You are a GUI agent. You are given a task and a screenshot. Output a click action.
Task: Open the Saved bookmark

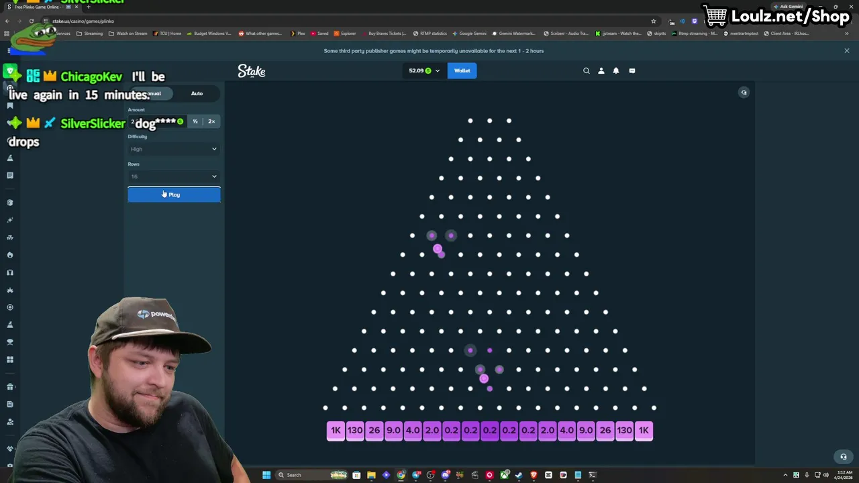[319, 33]
